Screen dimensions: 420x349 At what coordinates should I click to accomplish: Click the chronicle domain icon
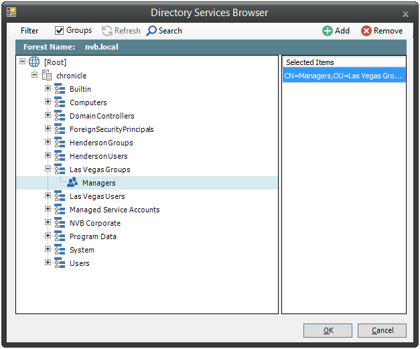click(x=47, y=76)
